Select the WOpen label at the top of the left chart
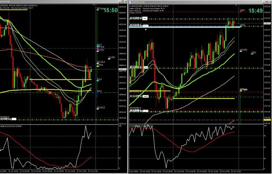The width and height of the screenshot is (272, 174). 100,9
